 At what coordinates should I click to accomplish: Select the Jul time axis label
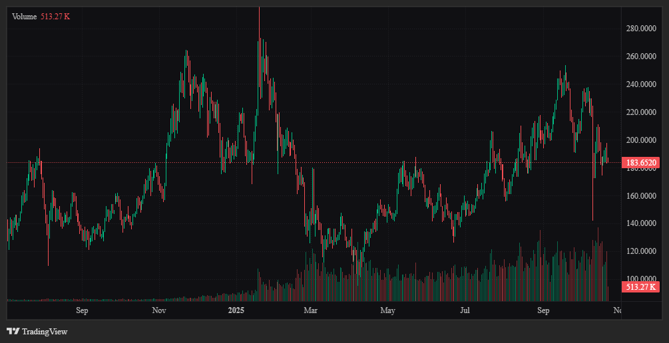click(465, 310)
